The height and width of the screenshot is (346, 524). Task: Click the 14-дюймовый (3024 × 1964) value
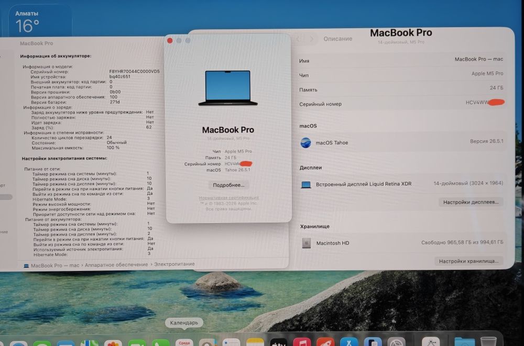pos(468,183)
